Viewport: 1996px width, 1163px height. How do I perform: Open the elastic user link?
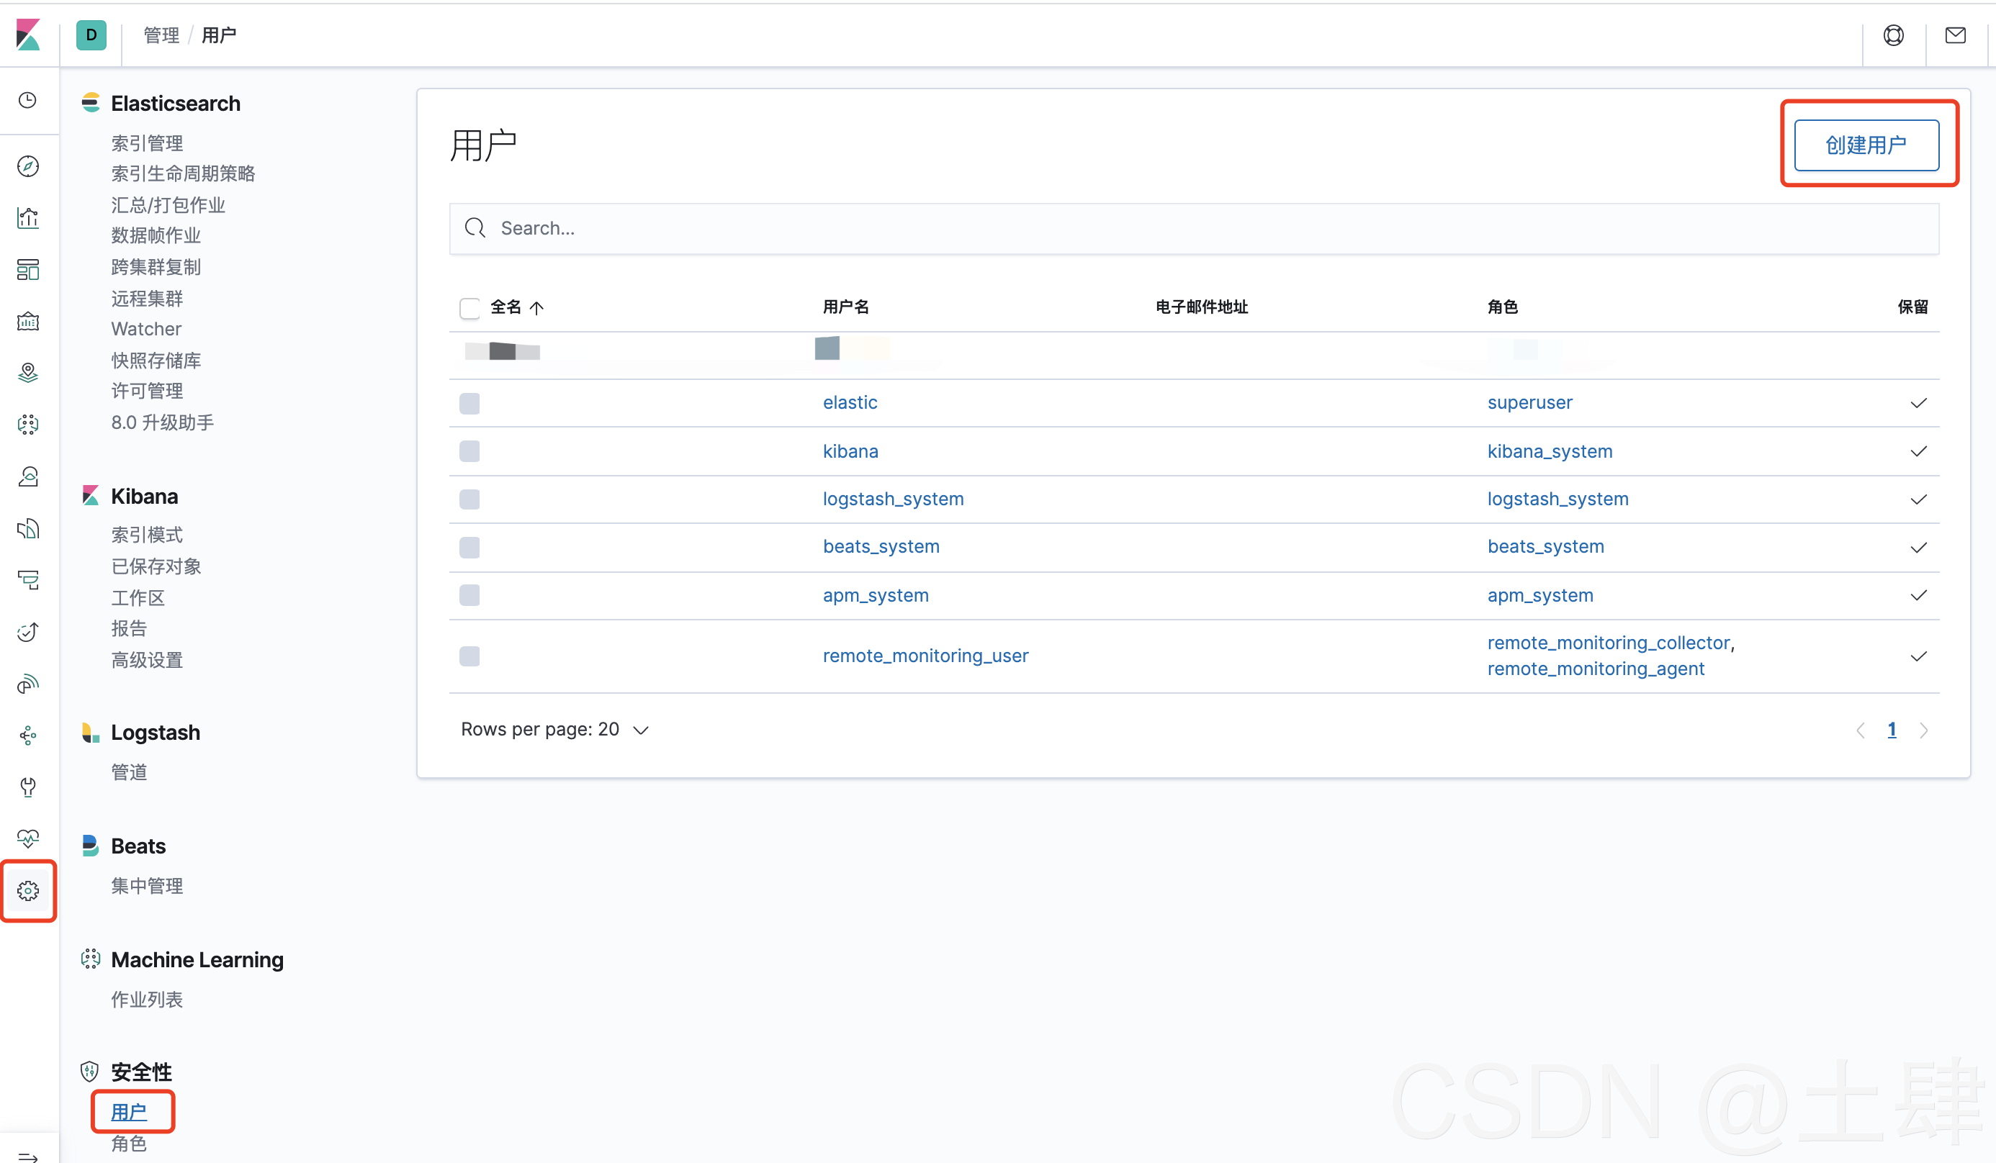pos(850,402)
